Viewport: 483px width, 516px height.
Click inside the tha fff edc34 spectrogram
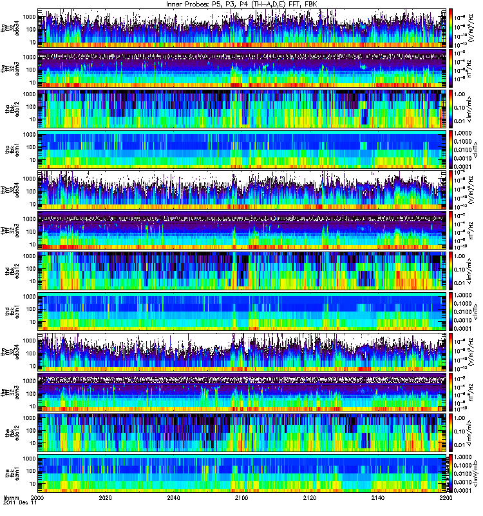[241, 28]
